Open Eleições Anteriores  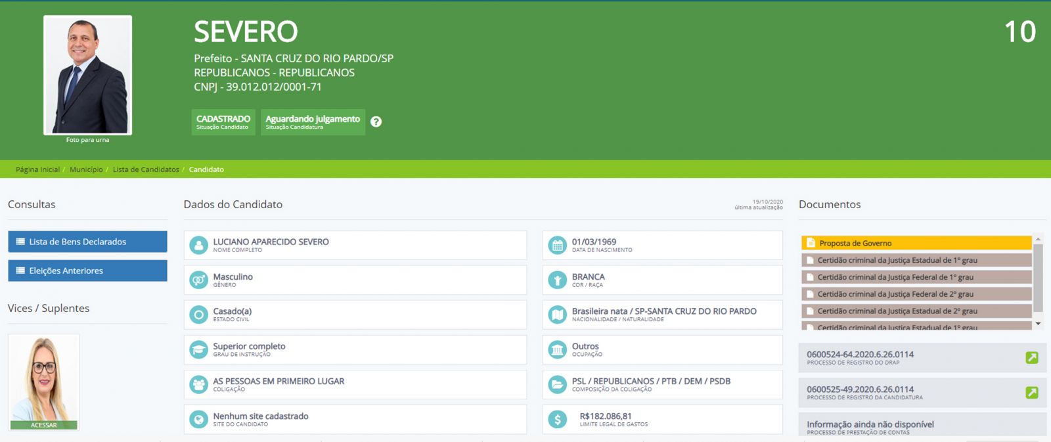pos(87,271)
